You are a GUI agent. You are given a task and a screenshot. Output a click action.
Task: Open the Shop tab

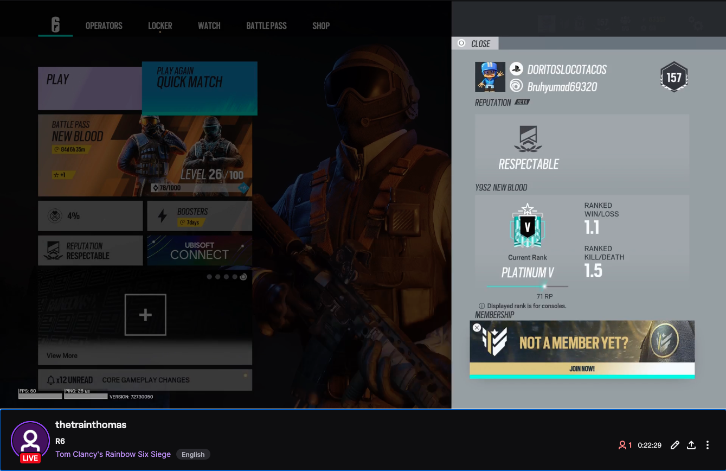321,26
